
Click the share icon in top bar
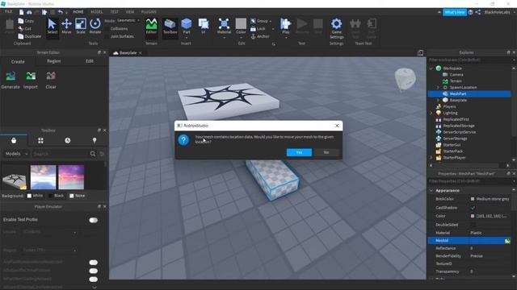click(477, 12)
